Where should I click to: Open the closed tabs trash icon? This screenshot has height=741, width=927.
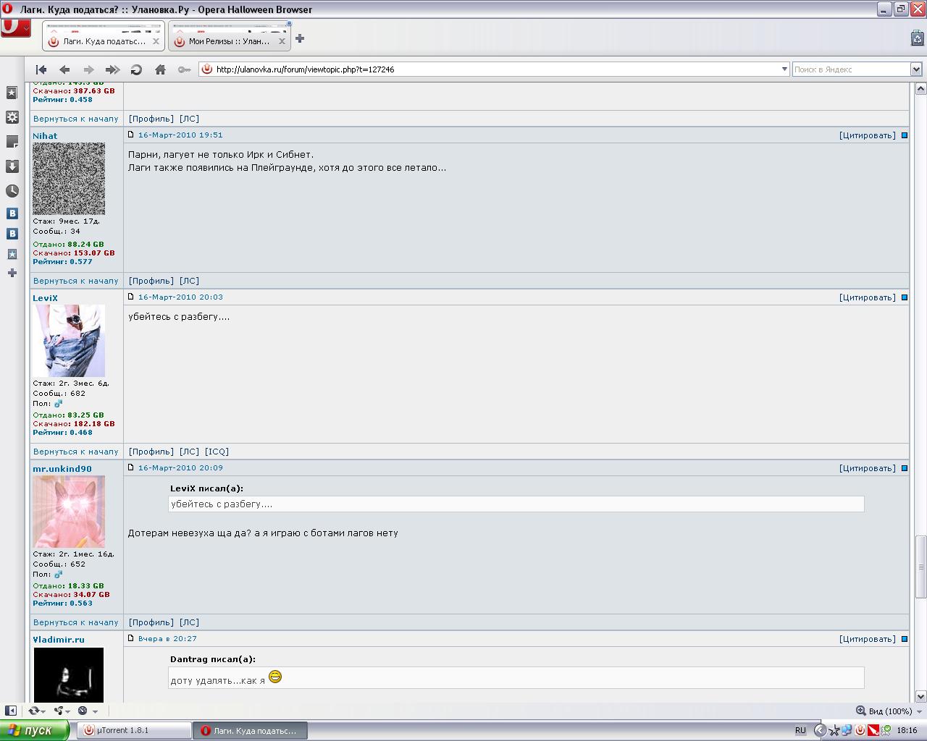pyautogui.click(x=916, y=38)
